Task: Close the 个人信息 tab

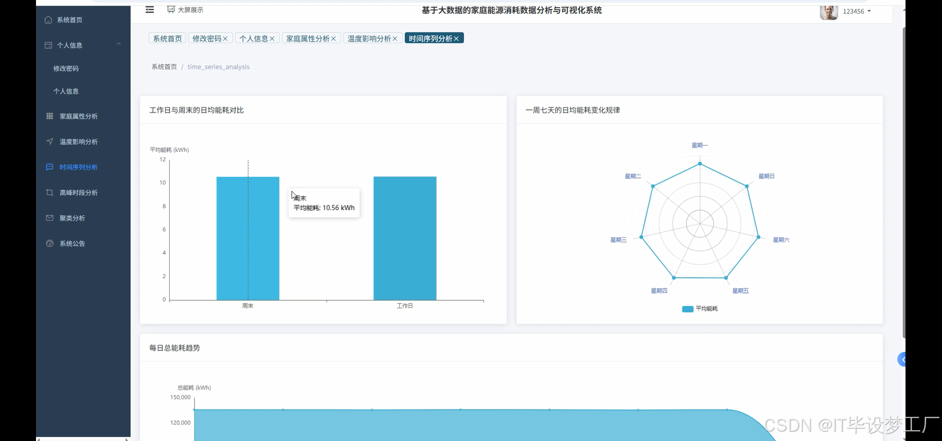Action: [x=272, y=38]
